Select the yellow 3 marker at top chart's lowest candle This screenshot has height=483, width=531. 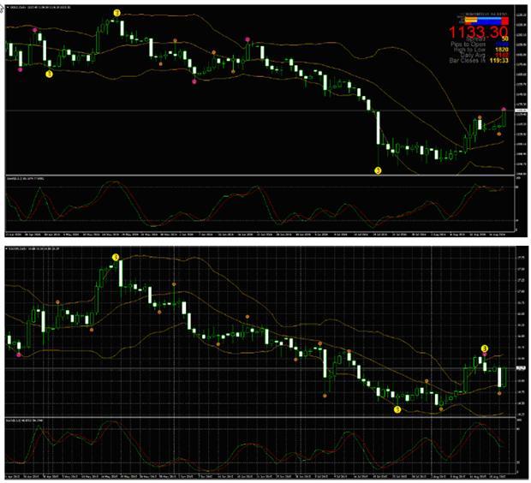[x=378, y=170]
